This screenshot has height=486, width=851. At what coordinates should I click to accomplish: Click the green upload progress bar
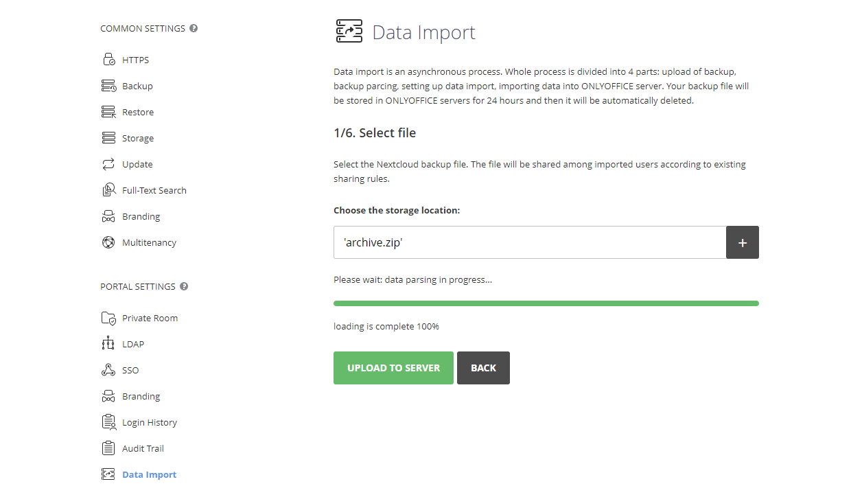[x=546, y=302]
